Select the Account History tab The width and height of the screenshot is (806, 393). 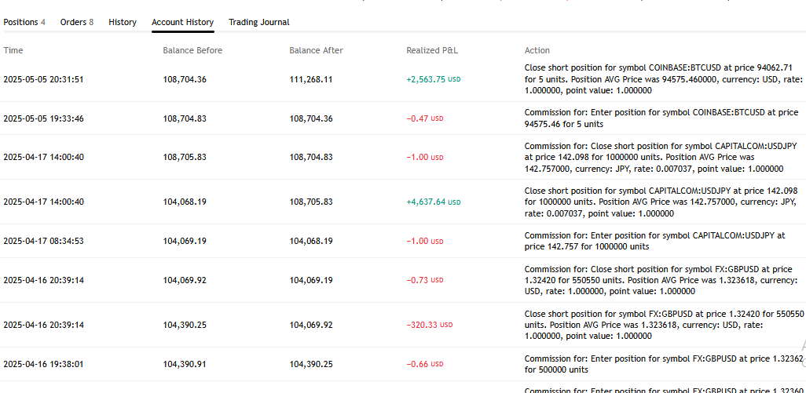(x=182, y=22)
